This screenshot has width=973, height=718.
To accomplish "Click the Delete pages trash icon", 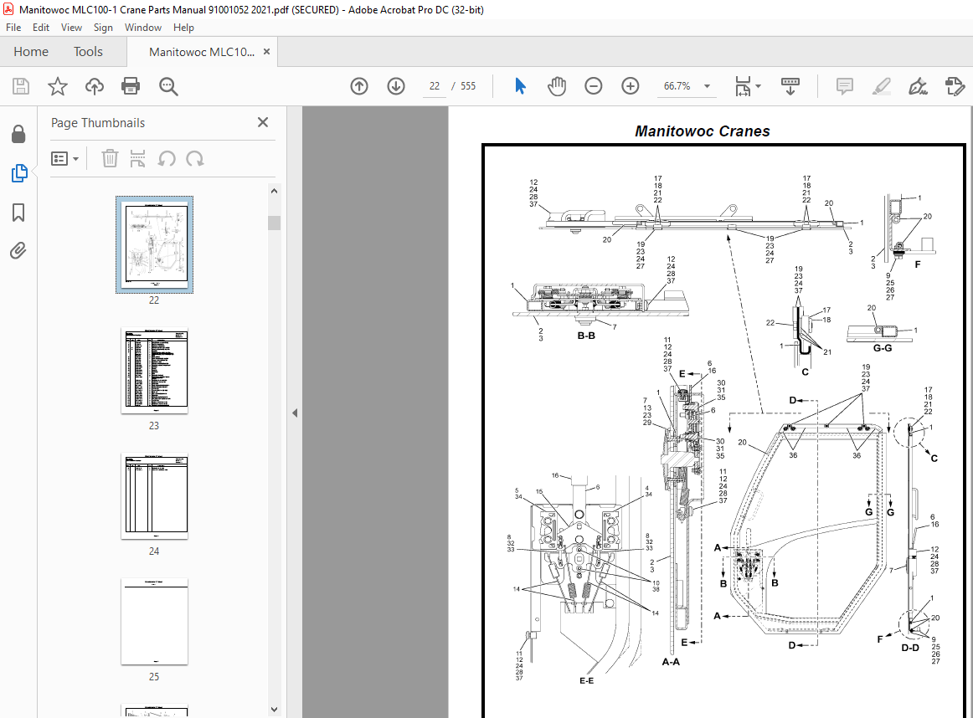I will click(110, 159).
